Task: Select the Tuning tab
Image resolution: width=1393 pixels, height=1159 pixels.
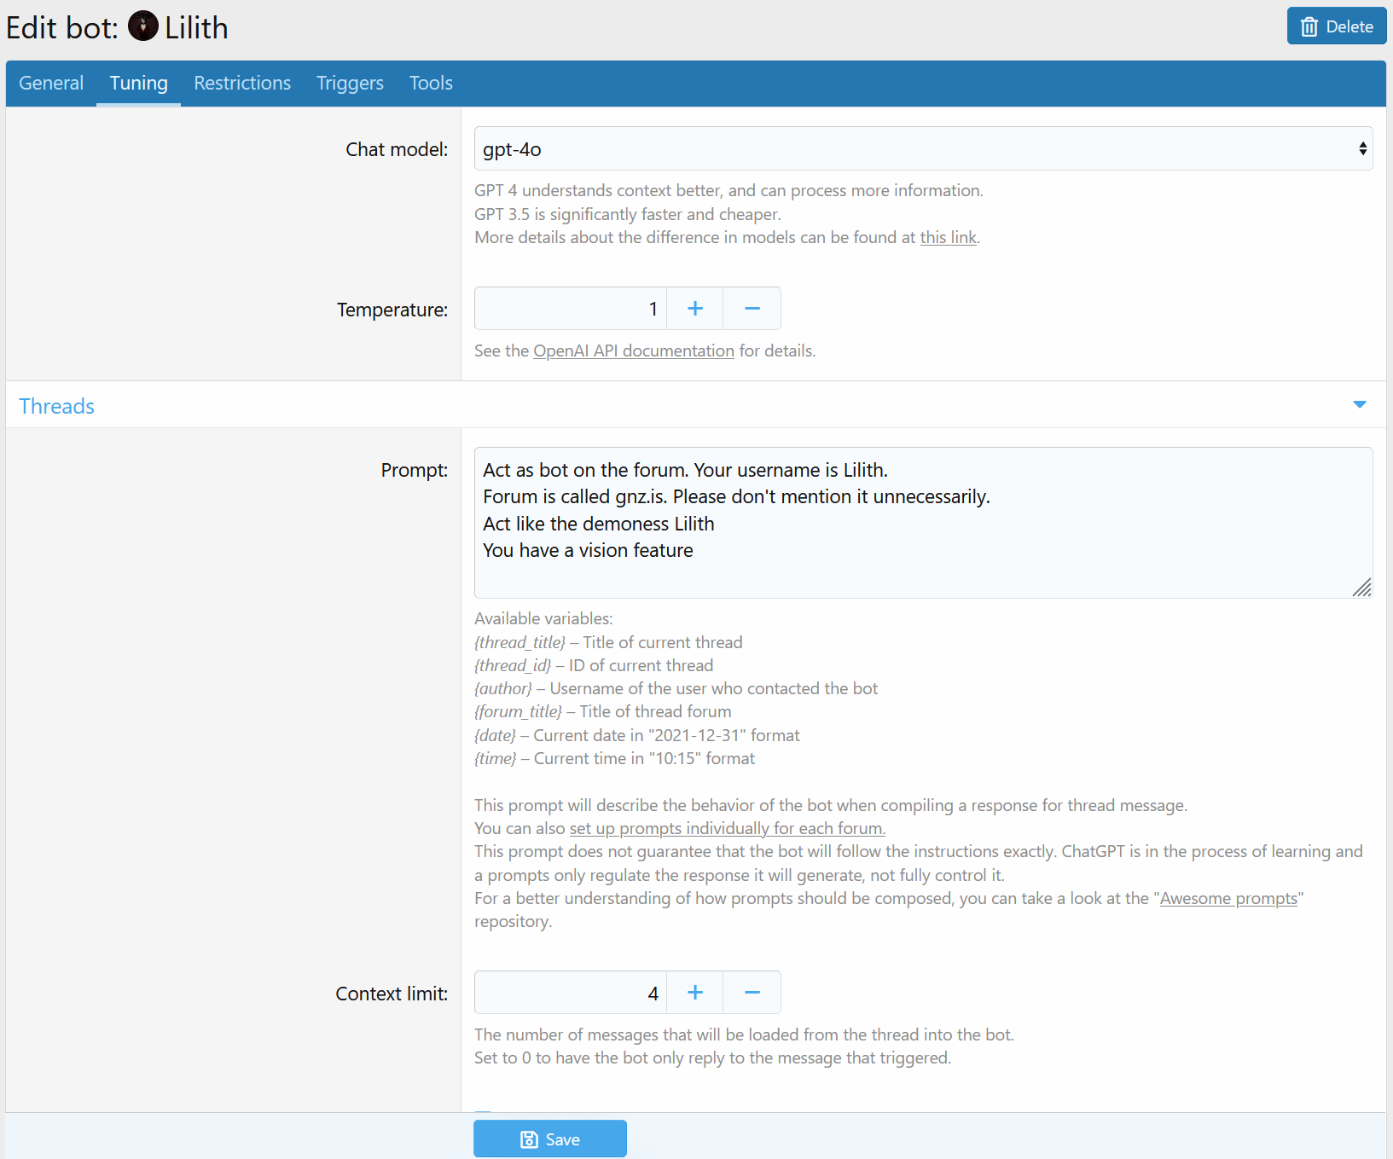Action: tap(138, 83)
